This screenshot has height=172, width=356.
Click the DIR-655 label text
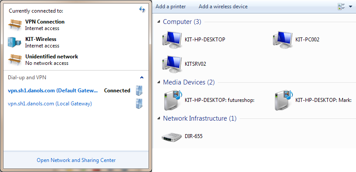[193, 136]
